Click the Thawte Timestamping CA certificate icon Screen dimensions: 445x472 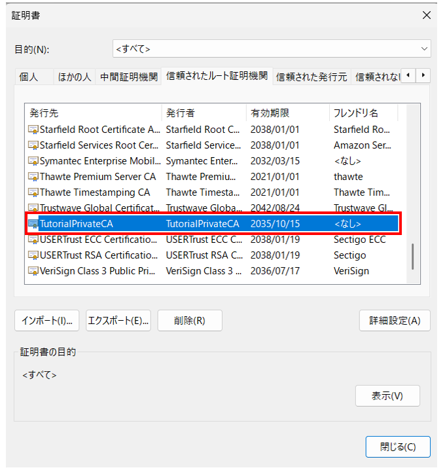(x=33, y=192)
